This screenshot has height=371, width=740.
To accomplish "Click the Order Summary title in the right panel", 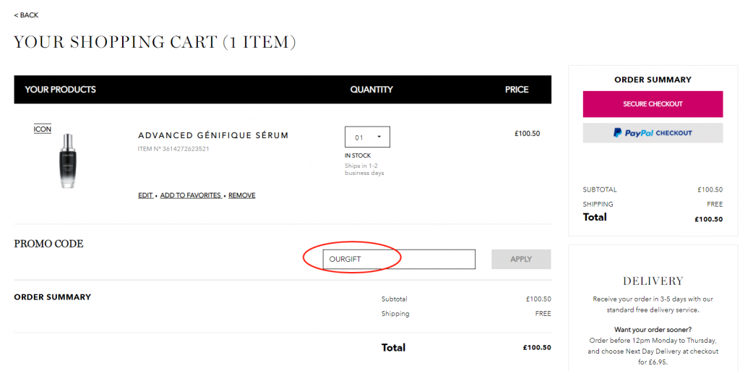I will (653, 80).
